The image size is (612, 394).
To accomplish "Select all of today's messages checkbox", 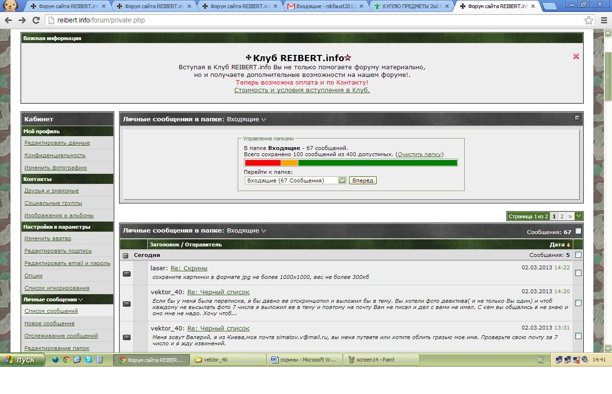I will tap(578, 255).
